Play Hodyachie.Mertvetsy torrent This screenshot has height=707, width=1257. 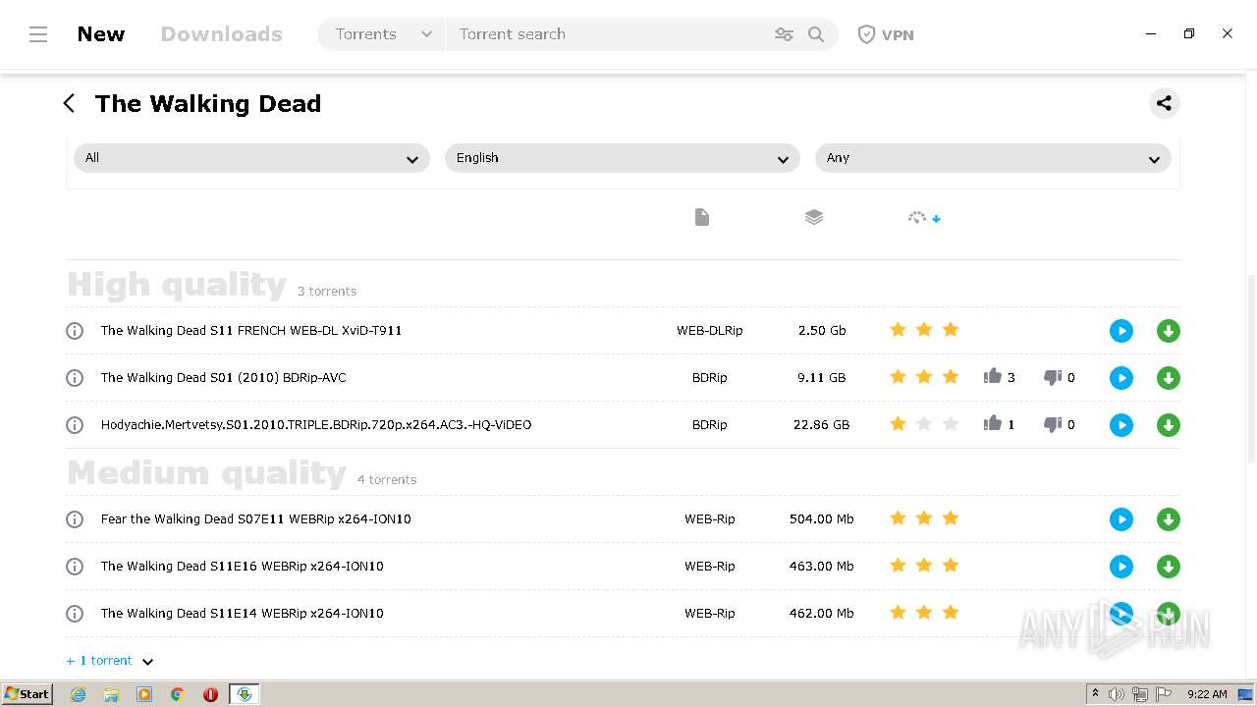point(1121,425)
